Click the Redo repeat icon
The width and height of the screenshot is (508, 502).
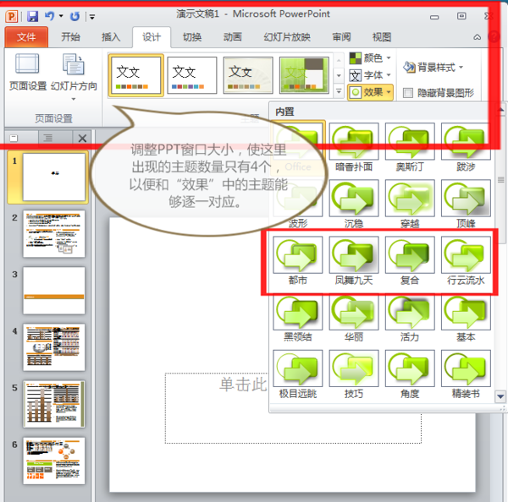[75, 16]
